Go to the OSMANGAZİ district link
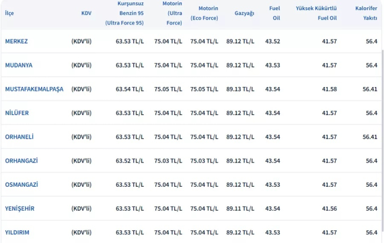384x243 pixels. tap(22, 185)
